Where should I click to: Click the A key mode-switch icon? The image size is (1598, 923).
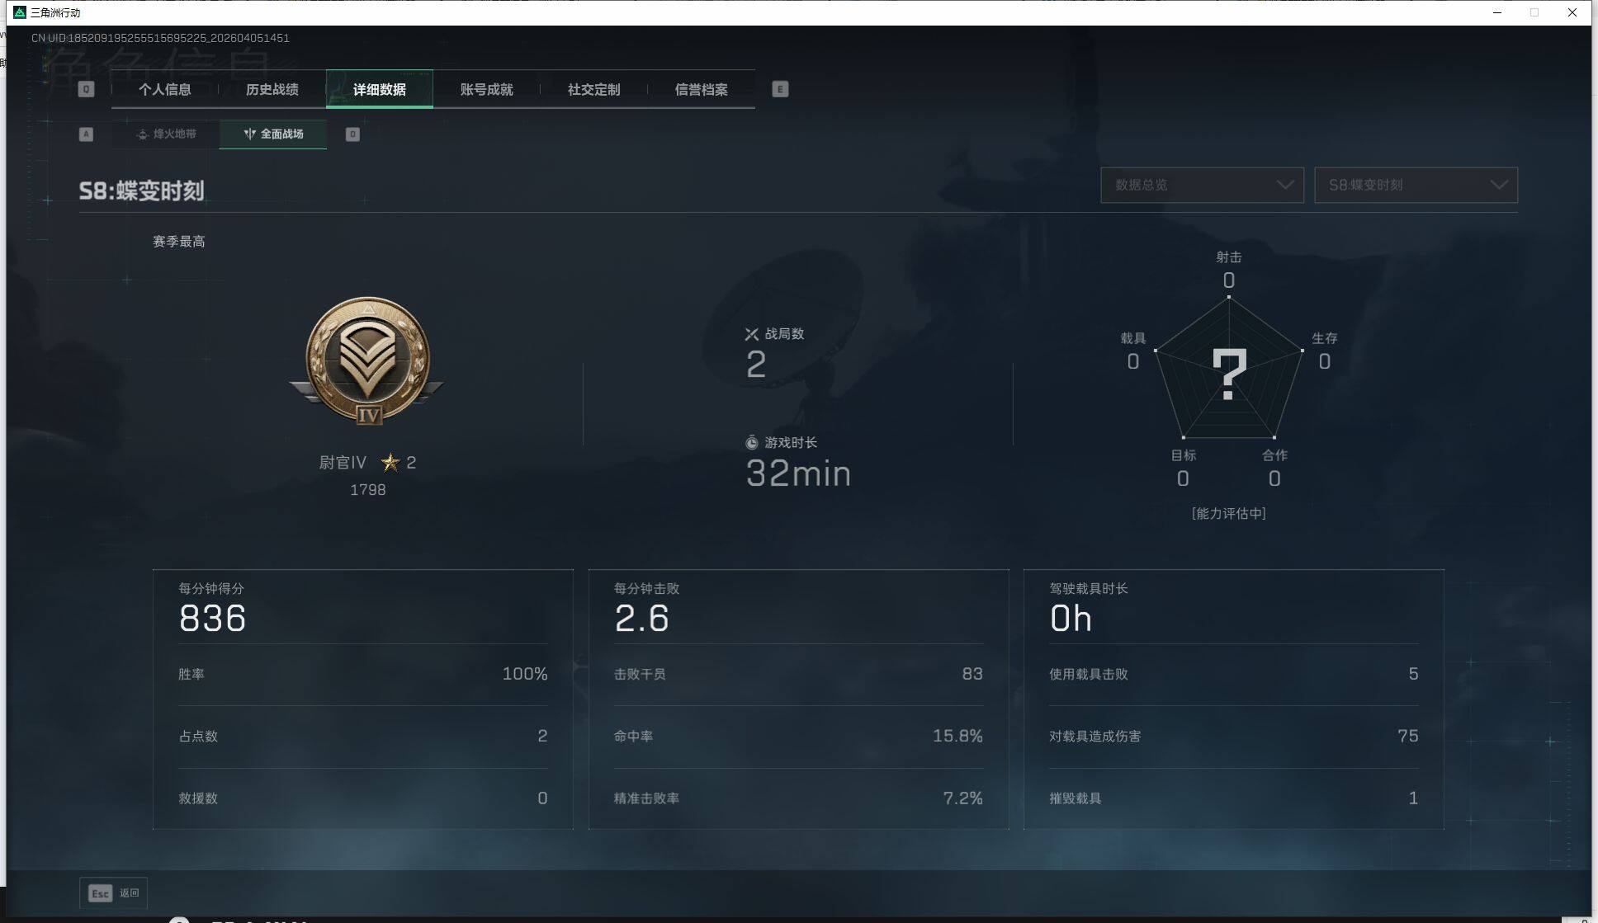86,134
